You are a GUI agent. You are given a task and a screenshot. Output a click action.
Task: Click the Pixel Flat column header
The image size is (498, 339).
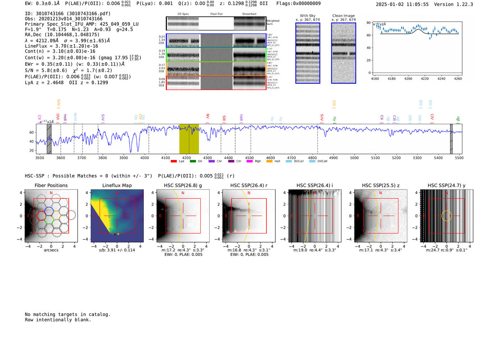point(217,14)
